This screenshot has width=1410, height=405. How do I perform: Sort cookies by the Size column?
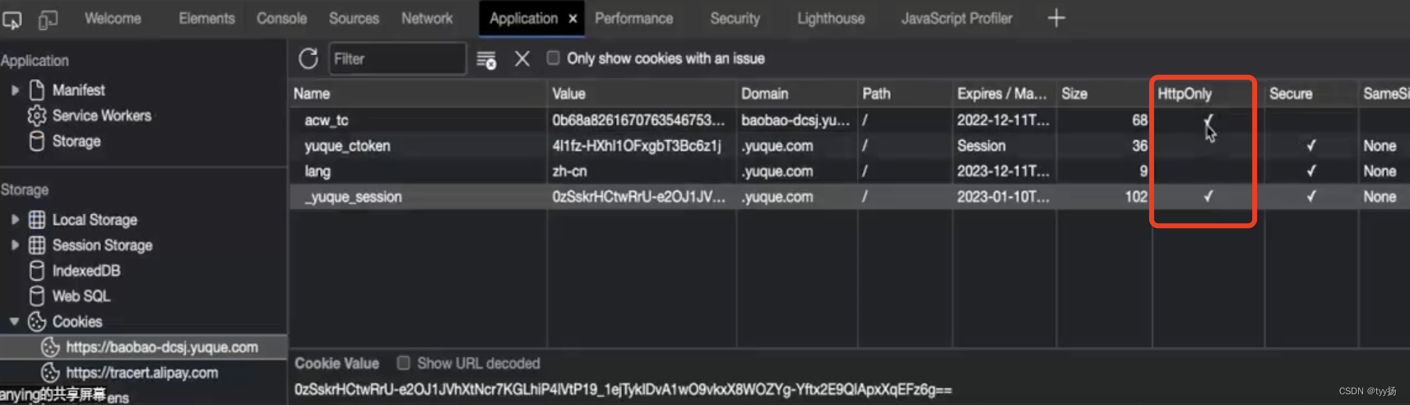(1104, 94)
